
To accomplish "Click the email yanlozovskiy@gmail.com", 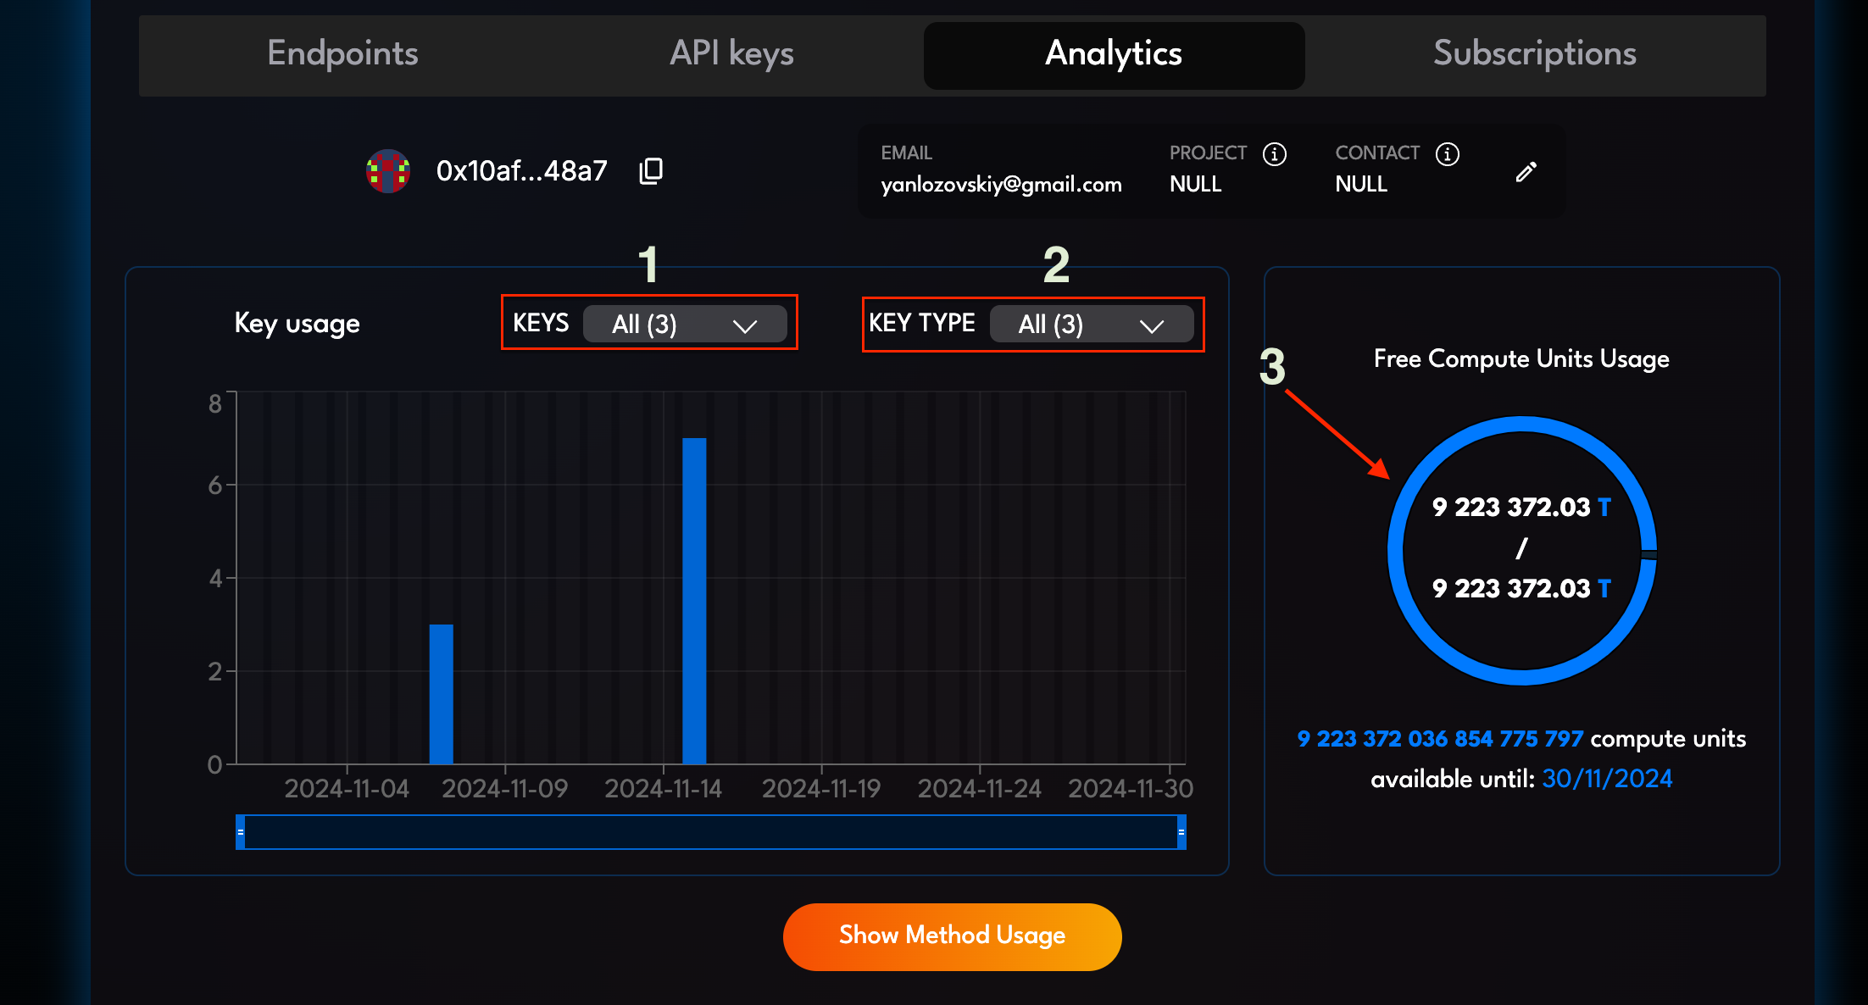I will click(1001, 185).
